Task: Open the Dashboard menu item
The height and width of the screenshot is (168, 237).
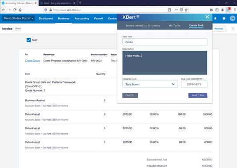Action: coord(46,18)
